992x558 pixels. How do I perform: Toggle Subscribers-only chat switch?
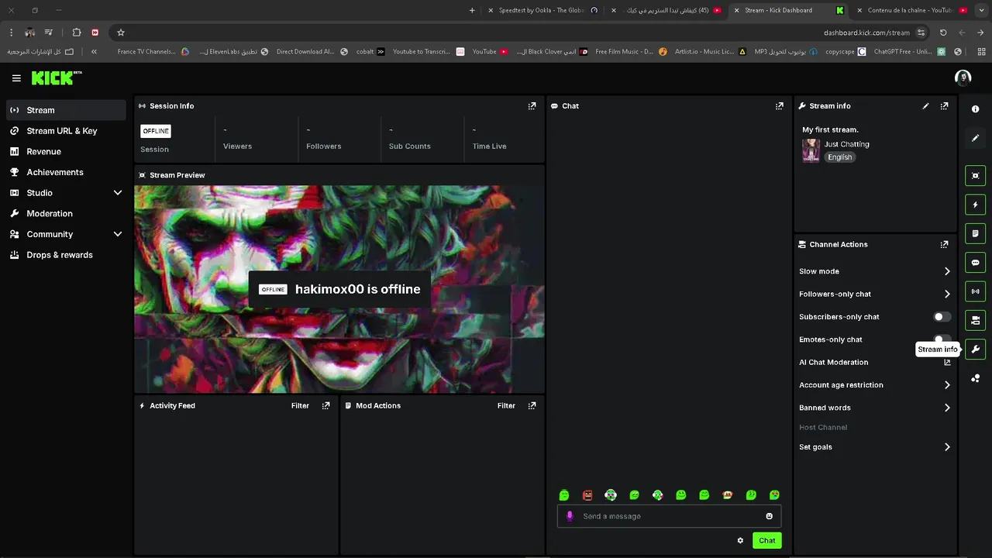[x=942, y=317]
